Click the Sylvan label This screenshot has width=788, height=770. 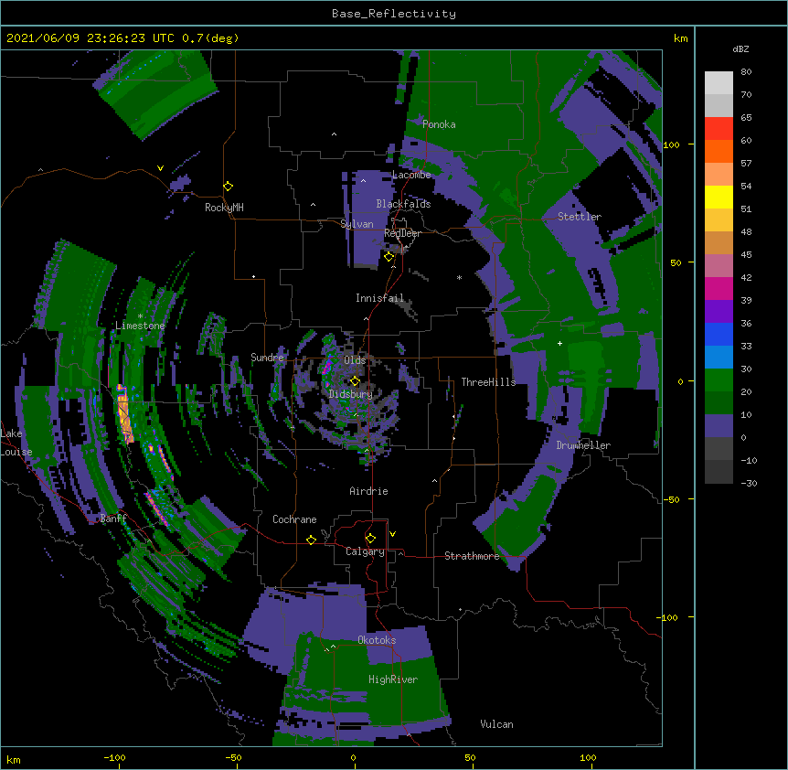click(x=357, y=224)
